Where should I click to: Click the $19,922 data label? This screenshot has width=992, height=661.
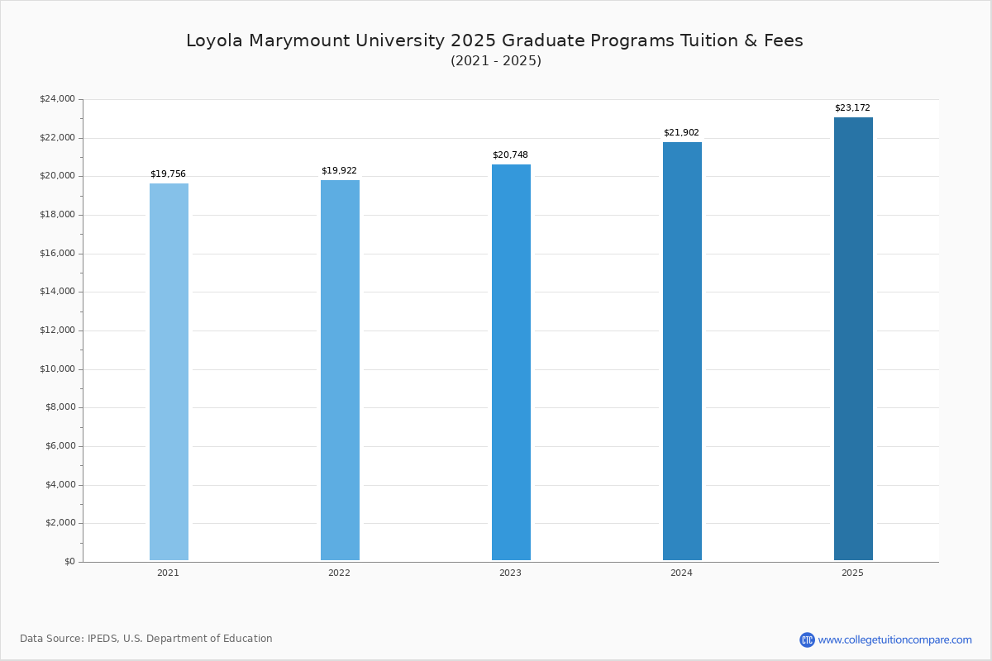(339, 171)
